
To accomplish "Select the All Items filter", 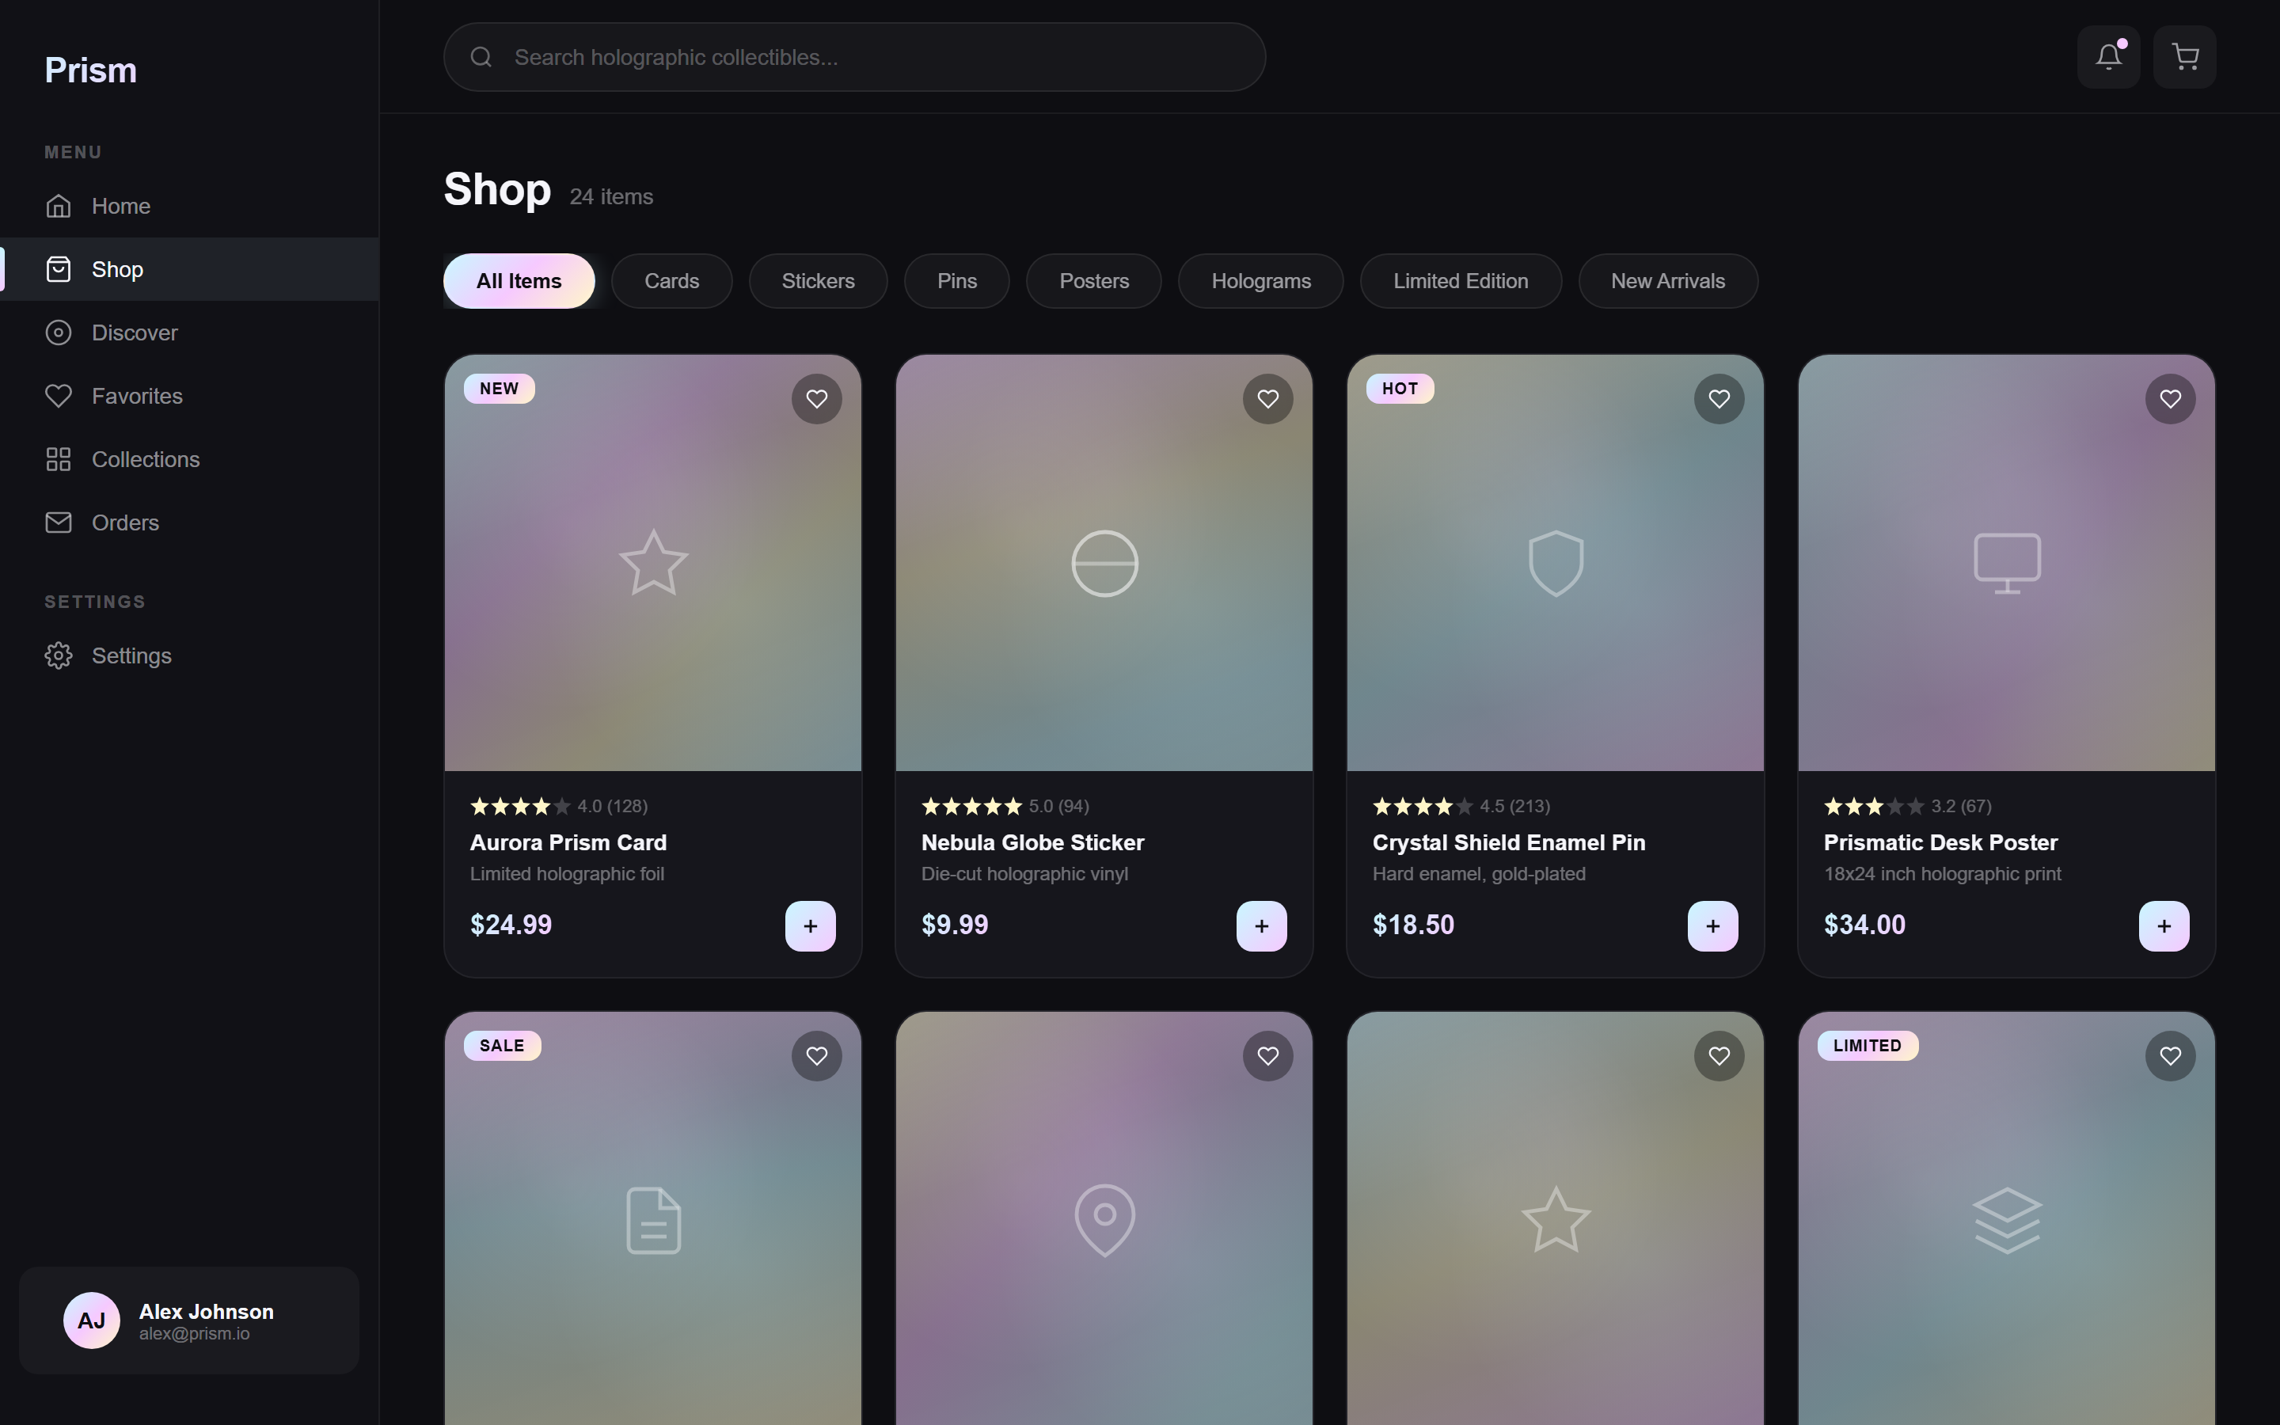I will pyautogui.click(x=519, y=281).
